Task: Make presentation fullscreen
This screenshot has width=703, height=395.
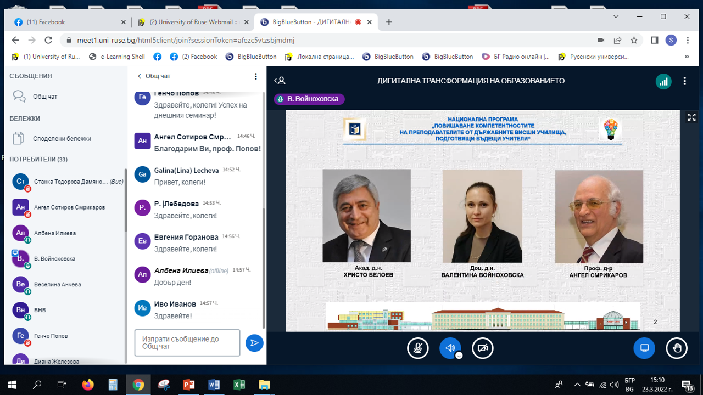Action: tap(691, 117)
